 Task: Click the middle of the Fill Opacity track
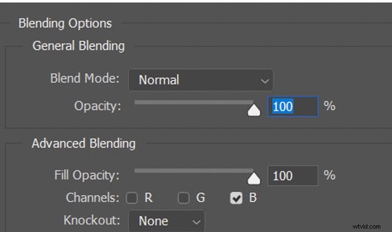(194, 171)
